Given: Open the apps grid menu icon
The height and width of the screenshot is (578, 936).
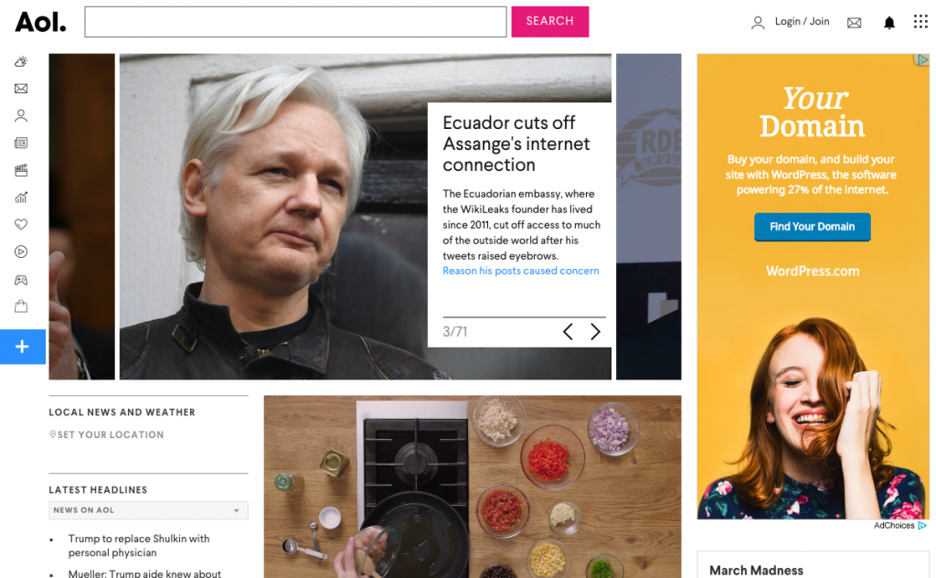Looking at the screenshot, I should tap(920, 22).
